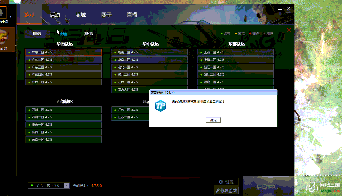Close the game launcher window
Image resolution: width=342 pixels, height=196 pixels.
tap(288, 8)
